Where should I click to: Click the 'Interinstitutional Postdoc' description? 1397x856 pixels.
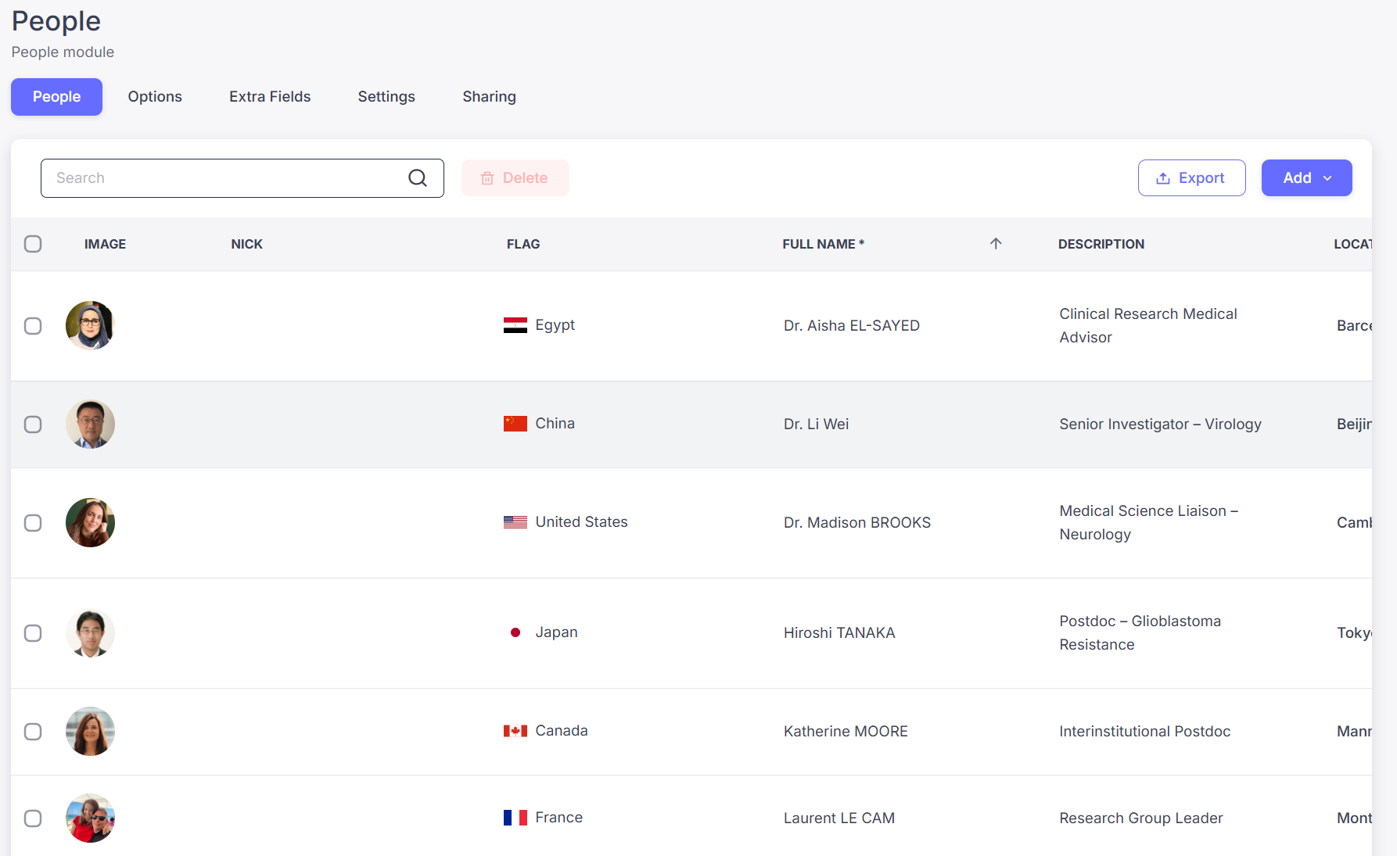click(x=1144, y=732)
